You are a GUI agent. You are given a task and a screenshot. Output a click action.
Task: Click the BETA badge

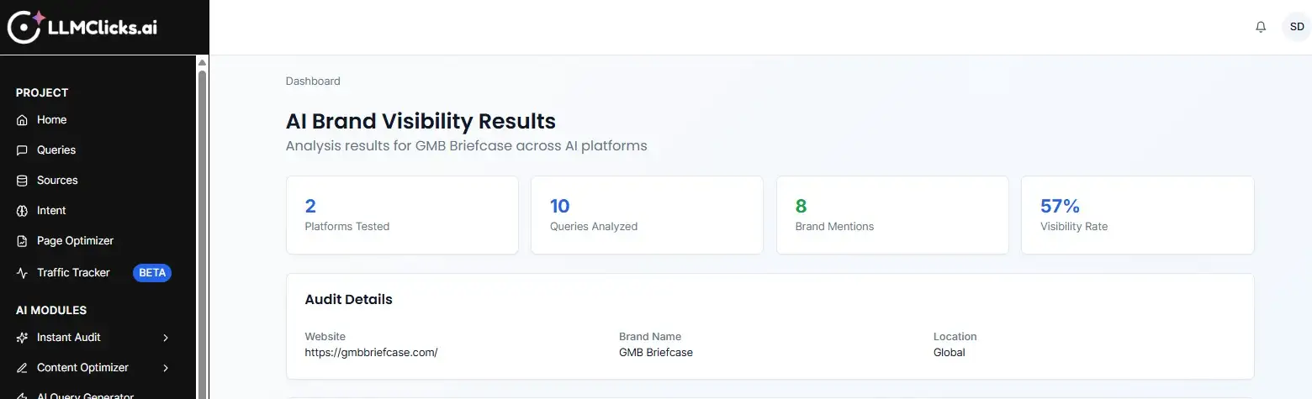pos(152,273)
